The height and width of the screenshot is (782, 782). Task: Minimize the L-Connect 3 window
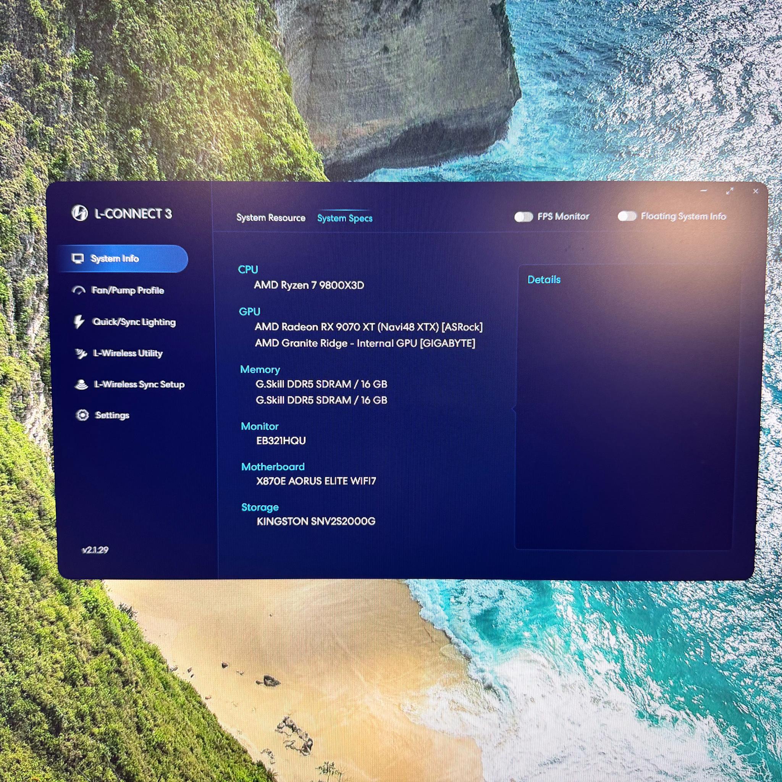point(703,191)
